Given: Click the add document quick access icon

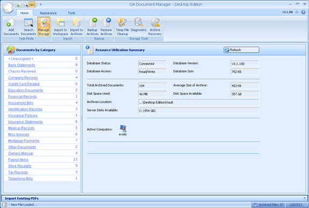Looking at the screenshot, I should [x=19, y=4].
